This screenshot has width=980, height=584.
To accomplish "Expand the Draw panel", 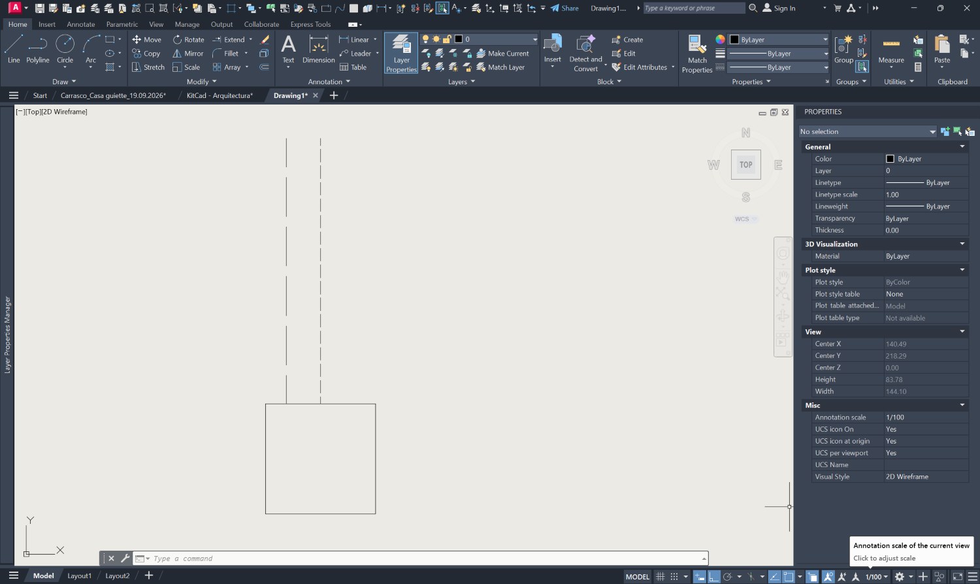I will (64, 82).
